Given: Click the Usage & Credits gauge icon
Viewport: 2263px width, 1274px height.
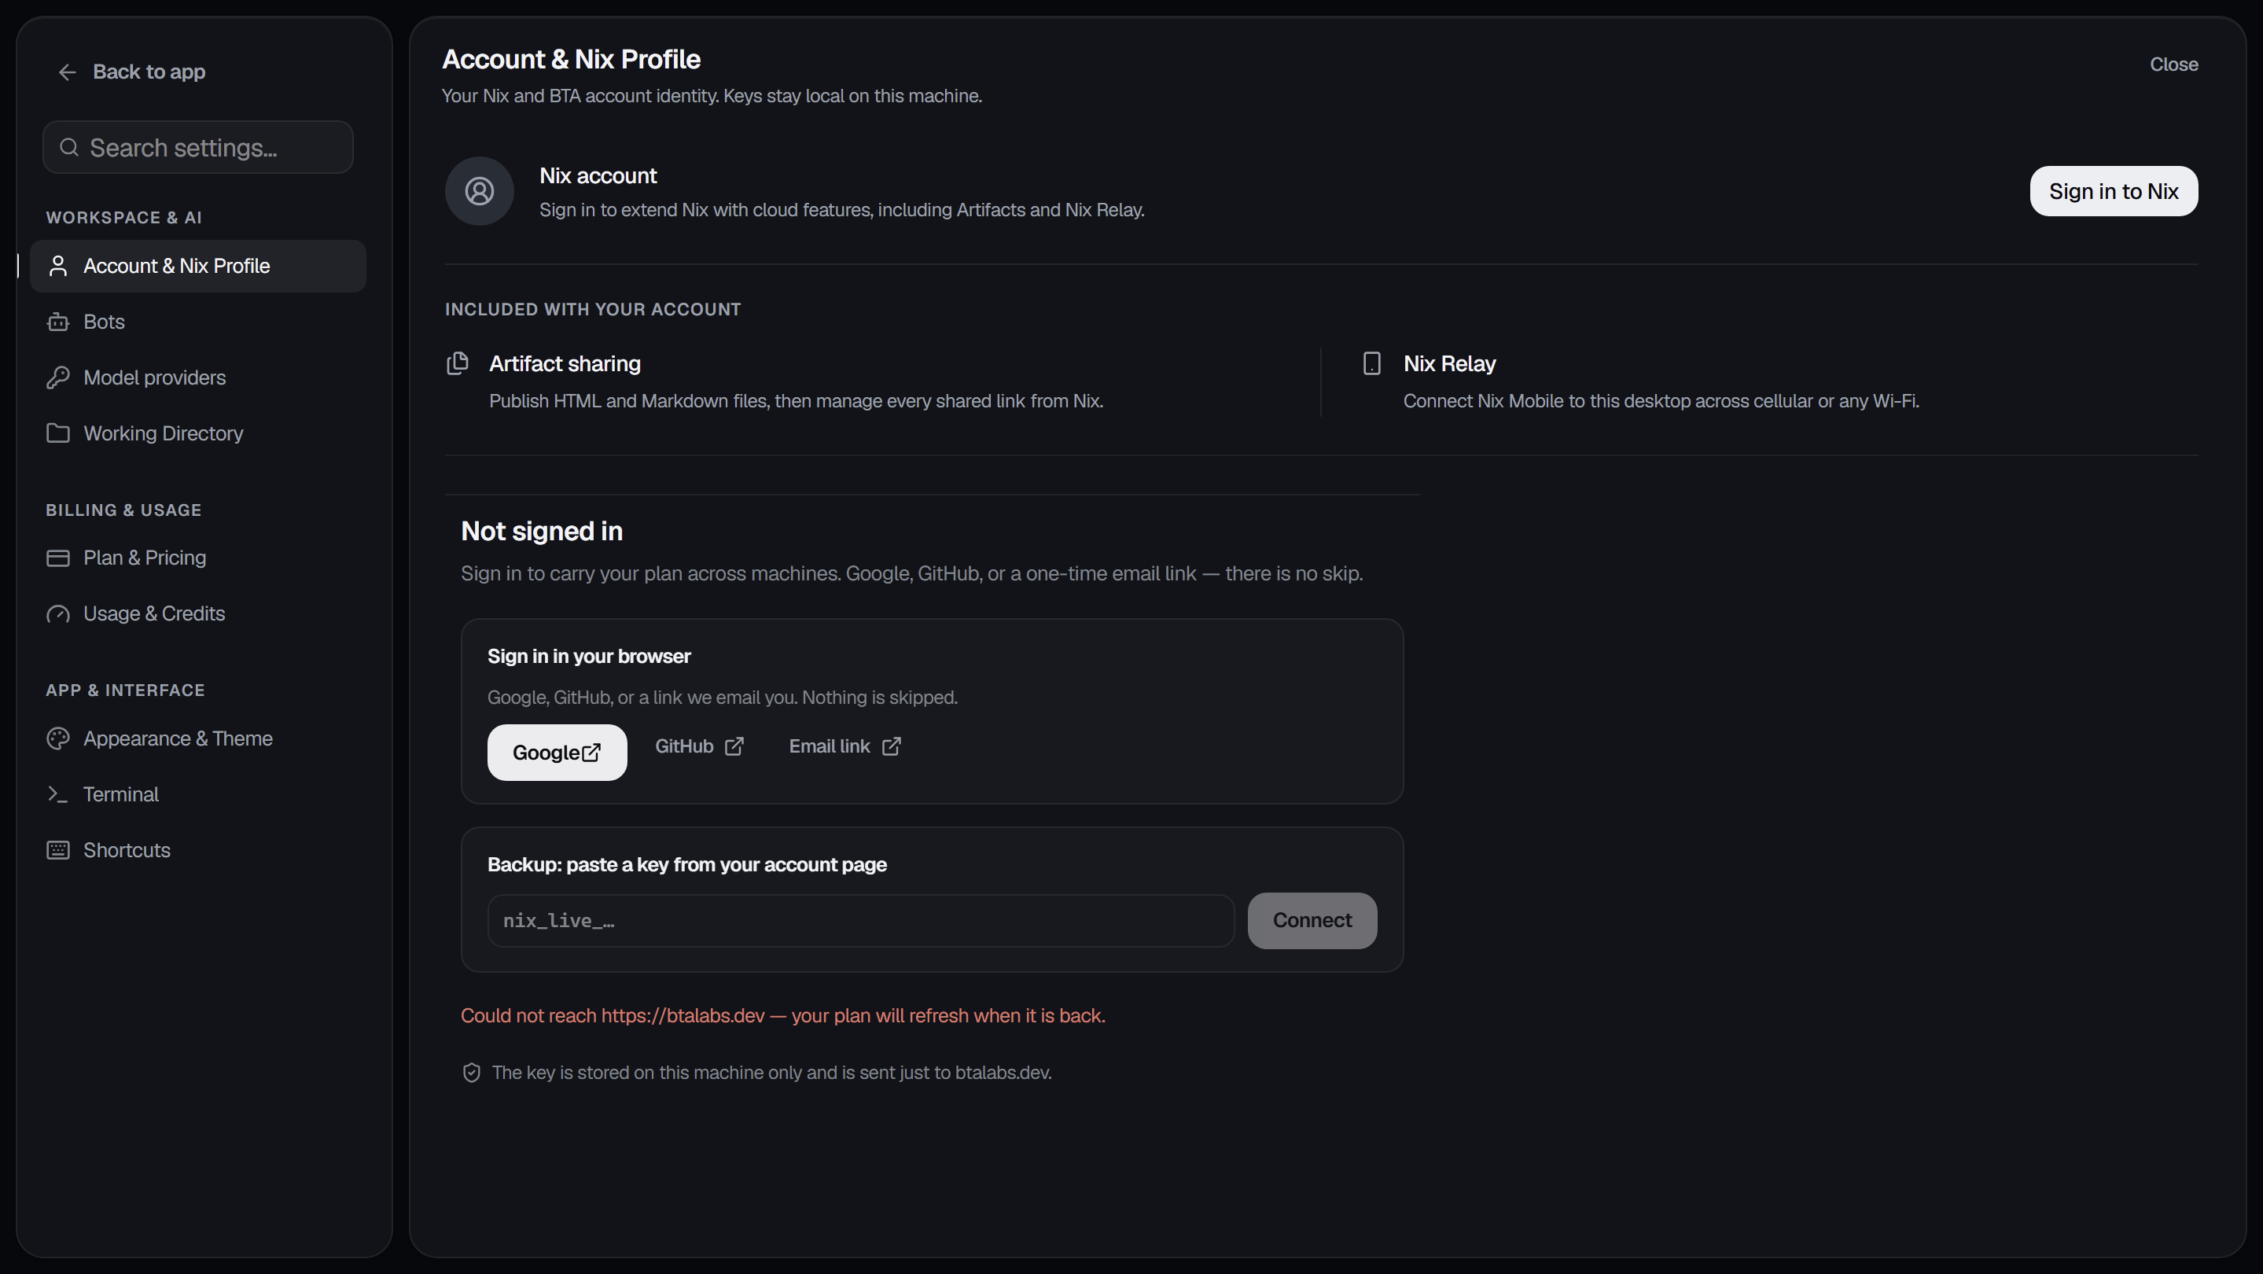Looking at the screenshot, I should (x=58, y=614).
